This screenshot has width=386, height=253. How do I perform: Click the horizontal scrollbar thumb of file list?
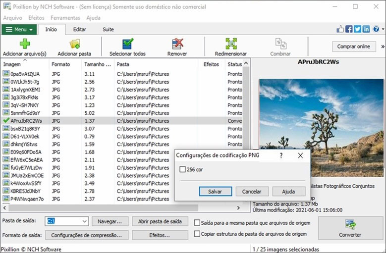pyautogui.click(x=104, y=208)
